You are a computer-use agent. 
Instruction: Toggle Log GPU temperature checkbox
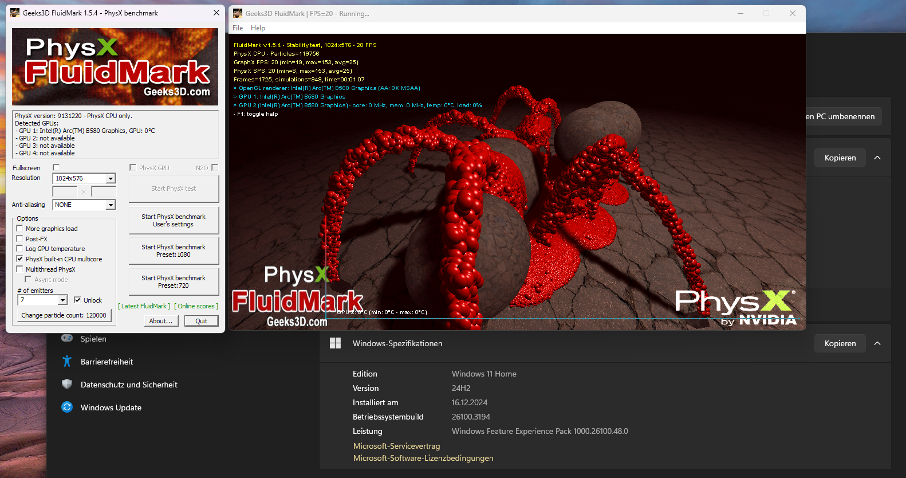click(19, 248)
